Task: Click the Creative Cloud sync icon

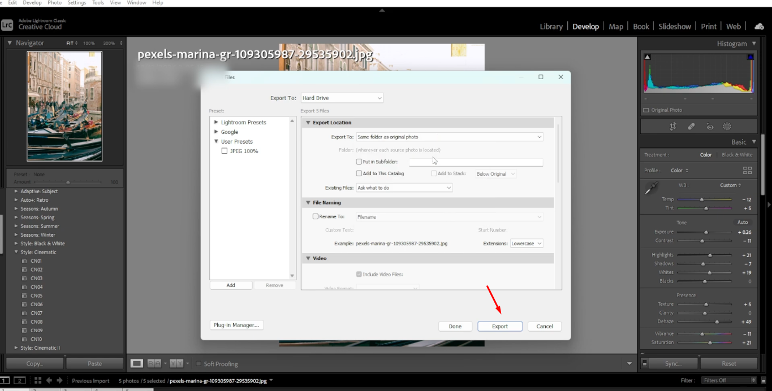Action: coord(758,26)
